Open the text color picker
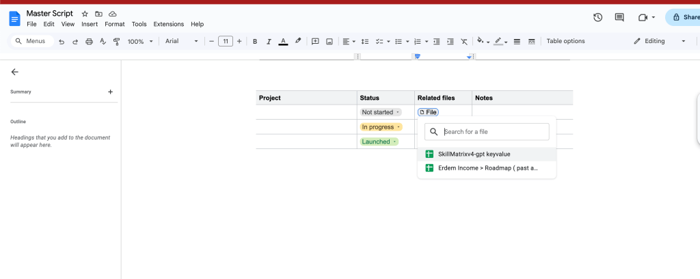Image resolution: width=700 pixels, height=279 pixels. click(x=283, y=42)
